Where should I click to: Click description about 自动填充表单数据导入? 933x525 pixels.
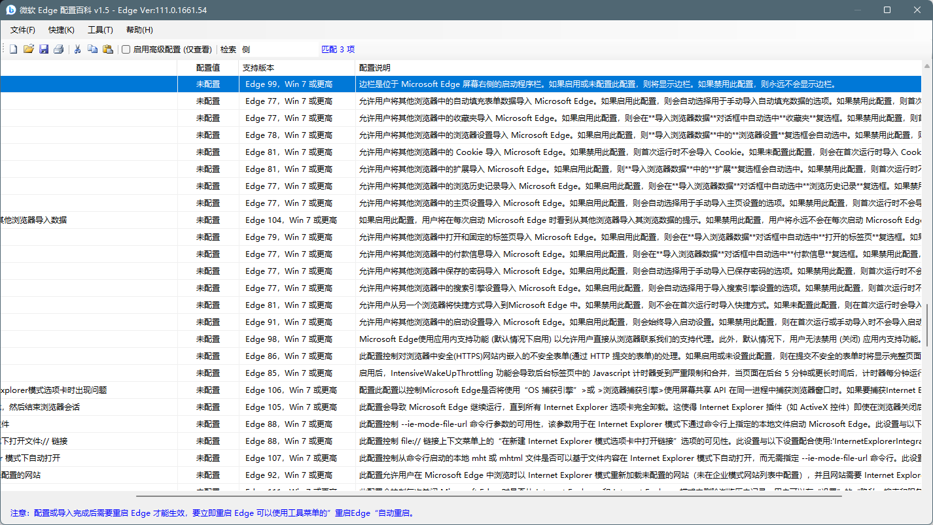pyautogui.click(x=639, y=101)
